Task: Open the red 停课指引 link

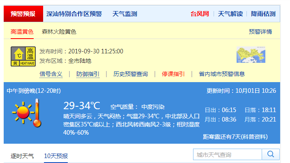Action: click(173, 74)
